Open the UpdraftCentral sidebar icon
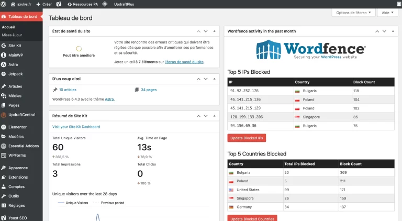 coord(4,115)
